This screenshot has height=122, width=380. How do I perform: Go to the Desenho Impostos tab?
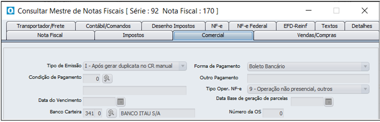coord(173,26)
